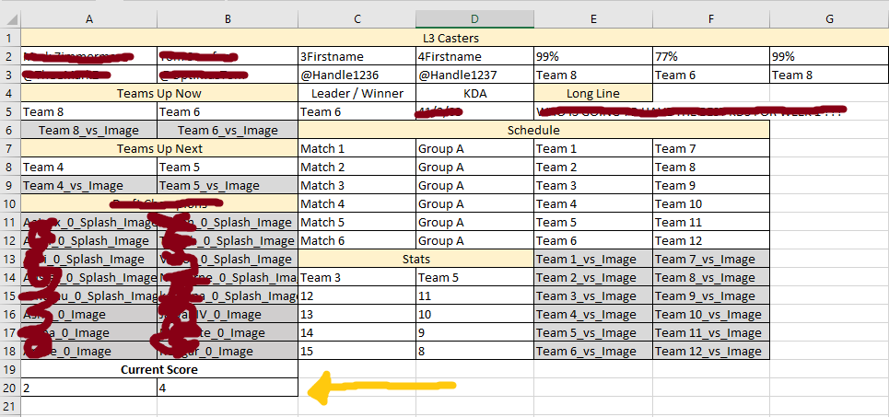Click the @Handle1236 cell
The height and width of the screenshot is (417, 889).
[357, 75]
